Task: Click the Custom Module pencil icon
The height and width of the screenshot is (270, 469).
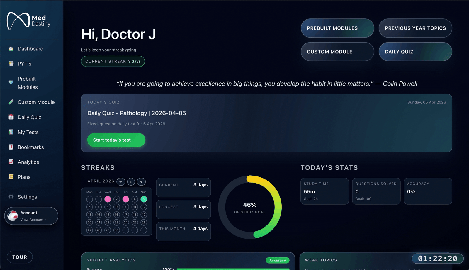Action: click(11, 102)
